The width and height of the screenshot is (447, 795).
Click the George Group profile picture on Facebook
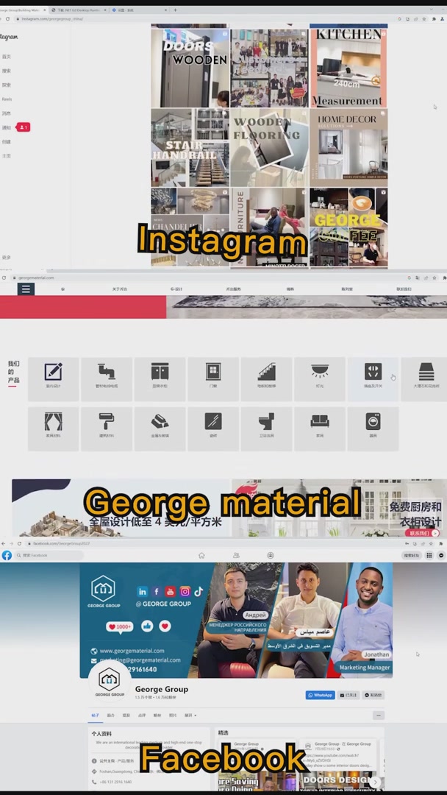[x=110, y=680]
